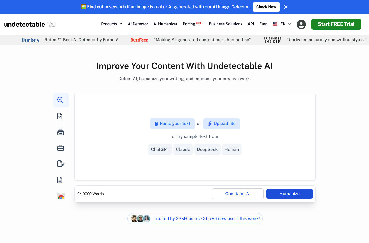The height and width of the screenshot is (243, 369).
Task: Load the Human sample text
Action: click(x=232, y=150)
